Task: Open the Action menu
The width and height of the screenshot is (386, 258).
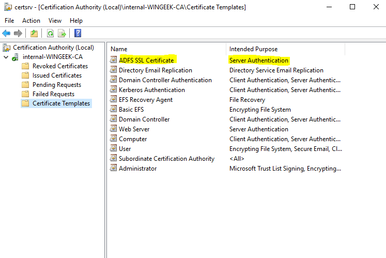Action: coord(31,21)
